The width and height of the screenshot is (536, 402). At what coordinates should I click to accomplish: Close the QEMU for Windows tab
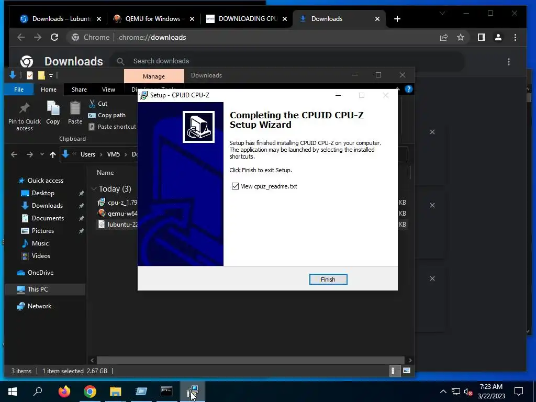point(192,19)
